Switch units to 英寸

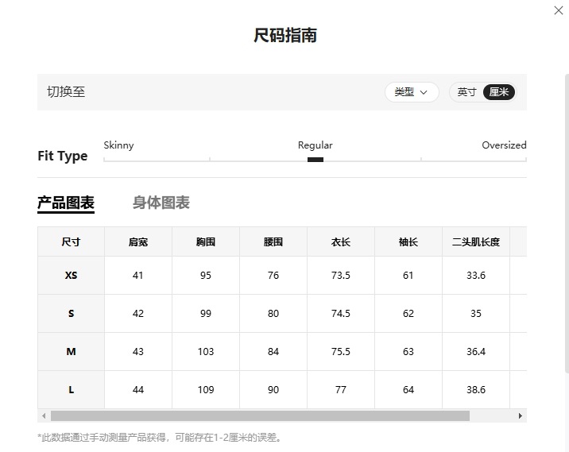click(x=466, y=92)
